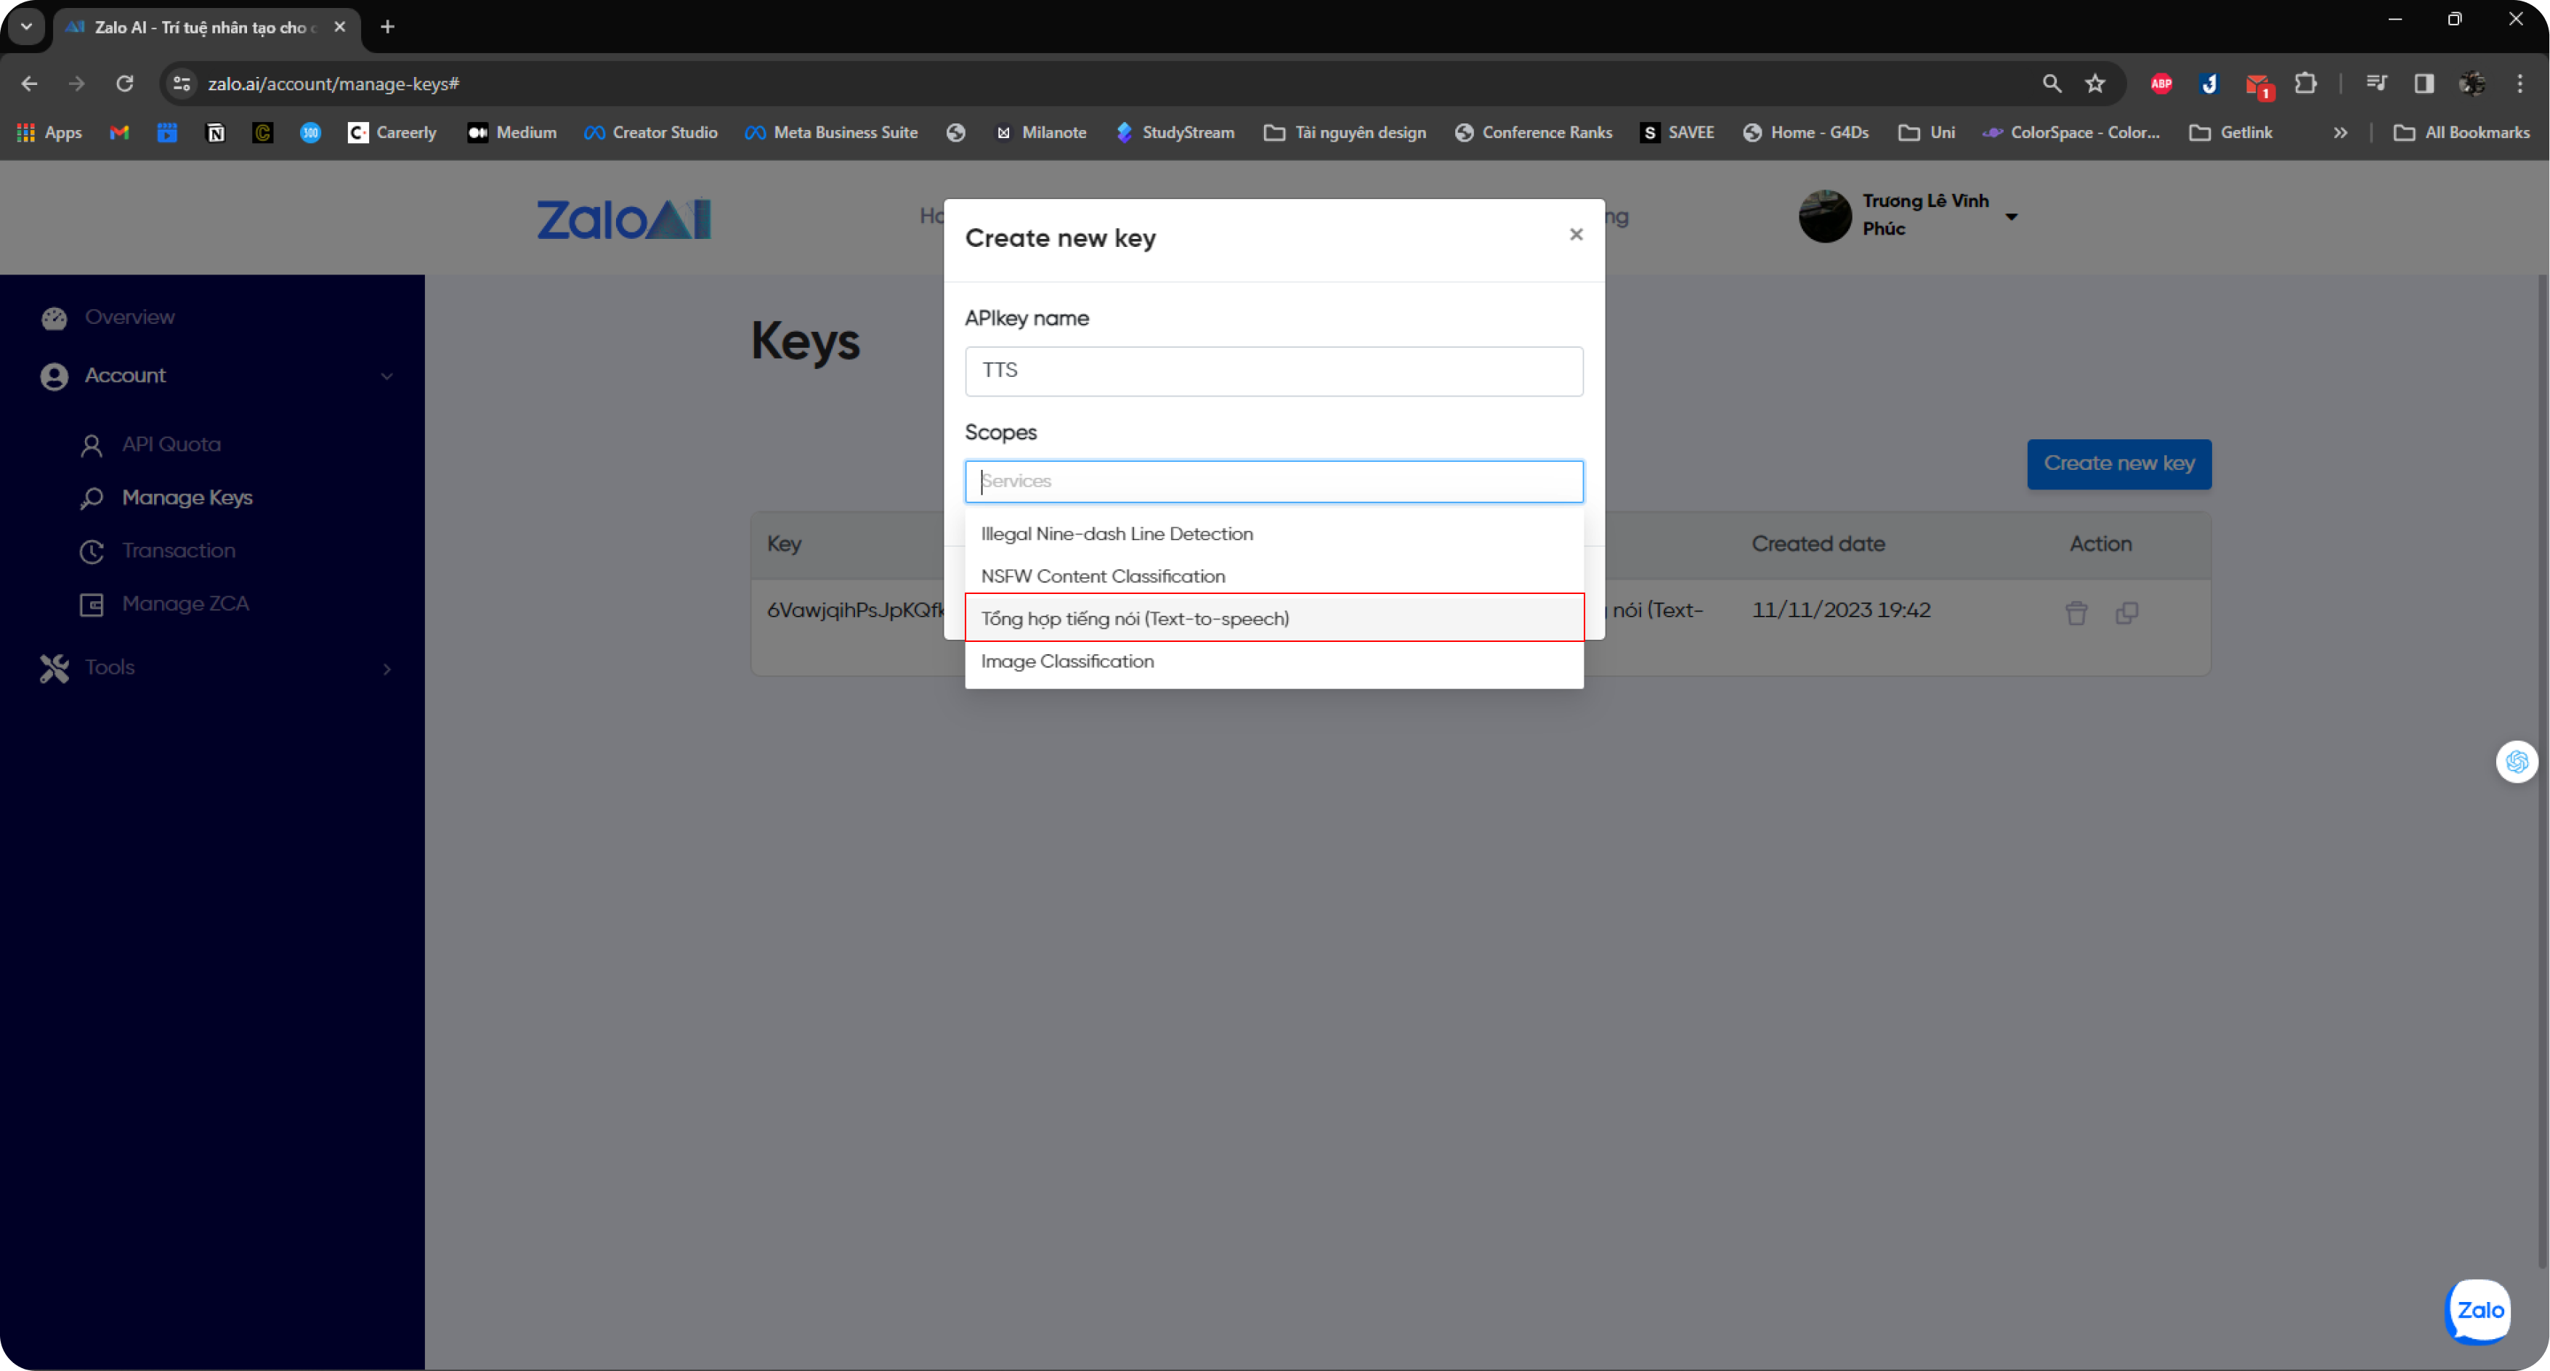
Task: Click the Account person icon
Action: pyautogui.click(x=54, y=376)
